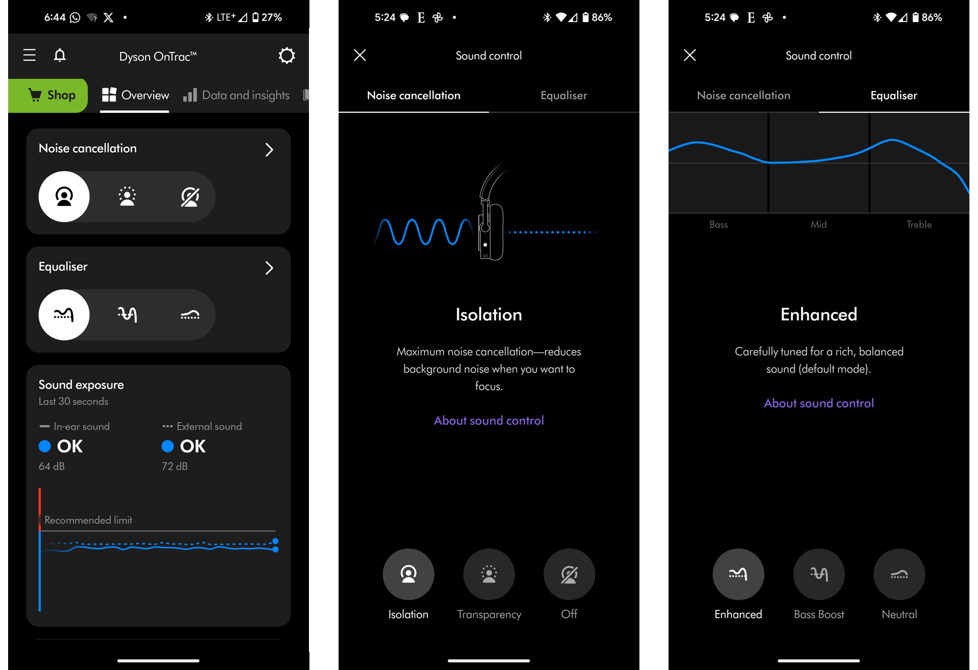The width and height of the screenshot is (978, 670).
Task: Select the external sound exposure icon
Action: click(166, 426)
